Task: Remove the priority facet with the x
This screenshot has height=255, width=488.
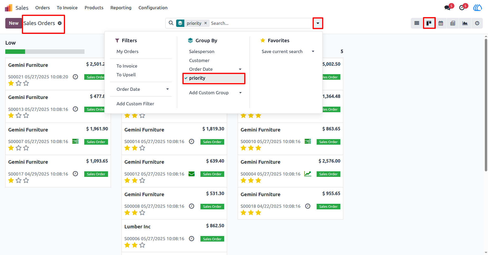Action: (205, 23)
